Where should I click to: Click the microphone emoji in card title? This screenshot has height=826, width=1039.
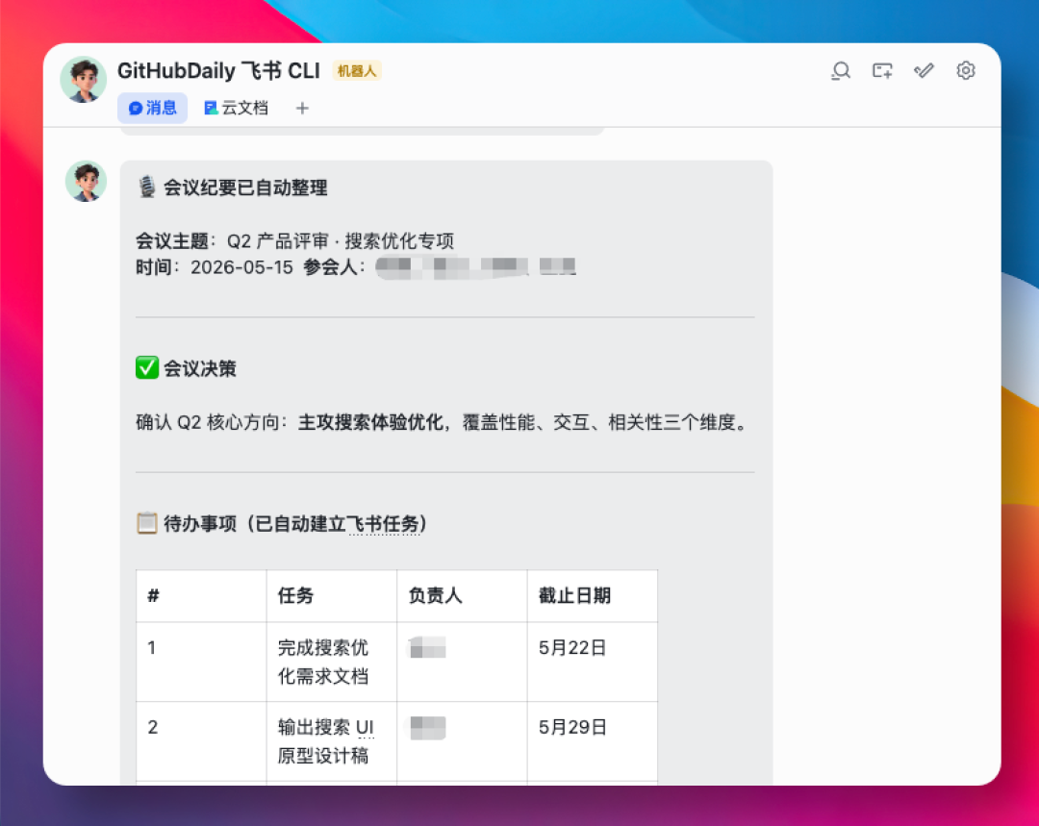147,187
